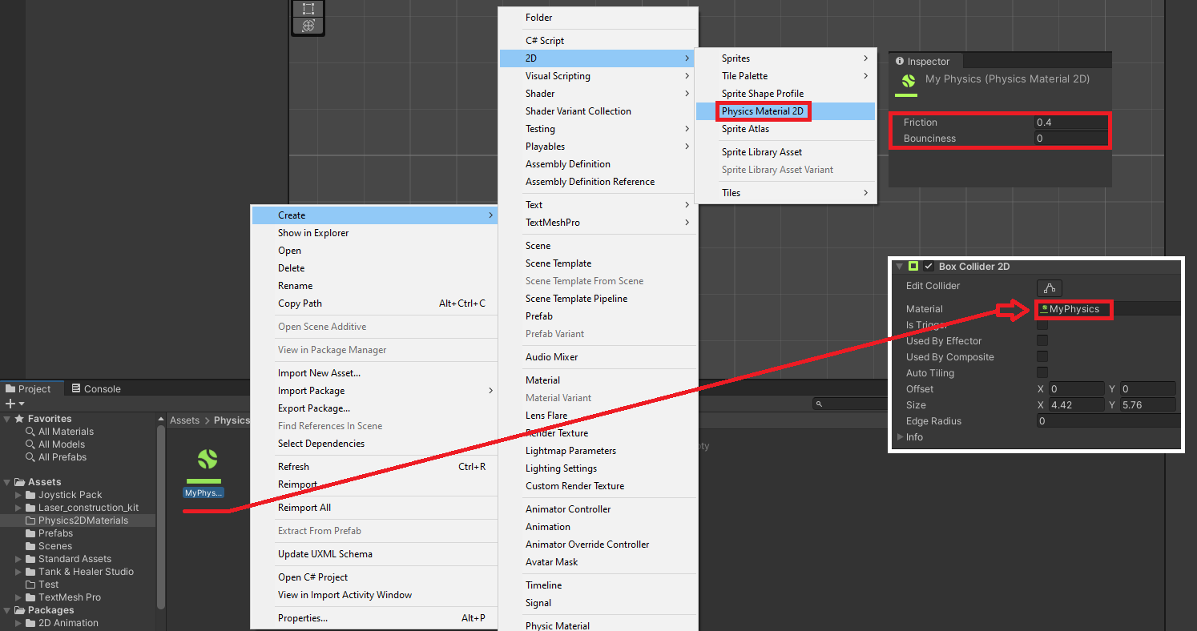Click search icon beside All Materials
This screenshot has width=1197, height=631.
click(x=30, y=432)
